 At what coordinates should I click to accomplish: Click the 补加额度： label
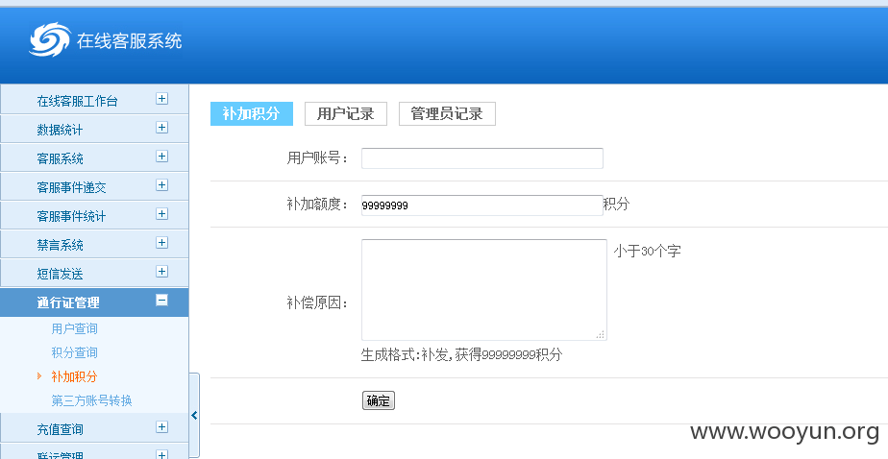coord(318,204)
